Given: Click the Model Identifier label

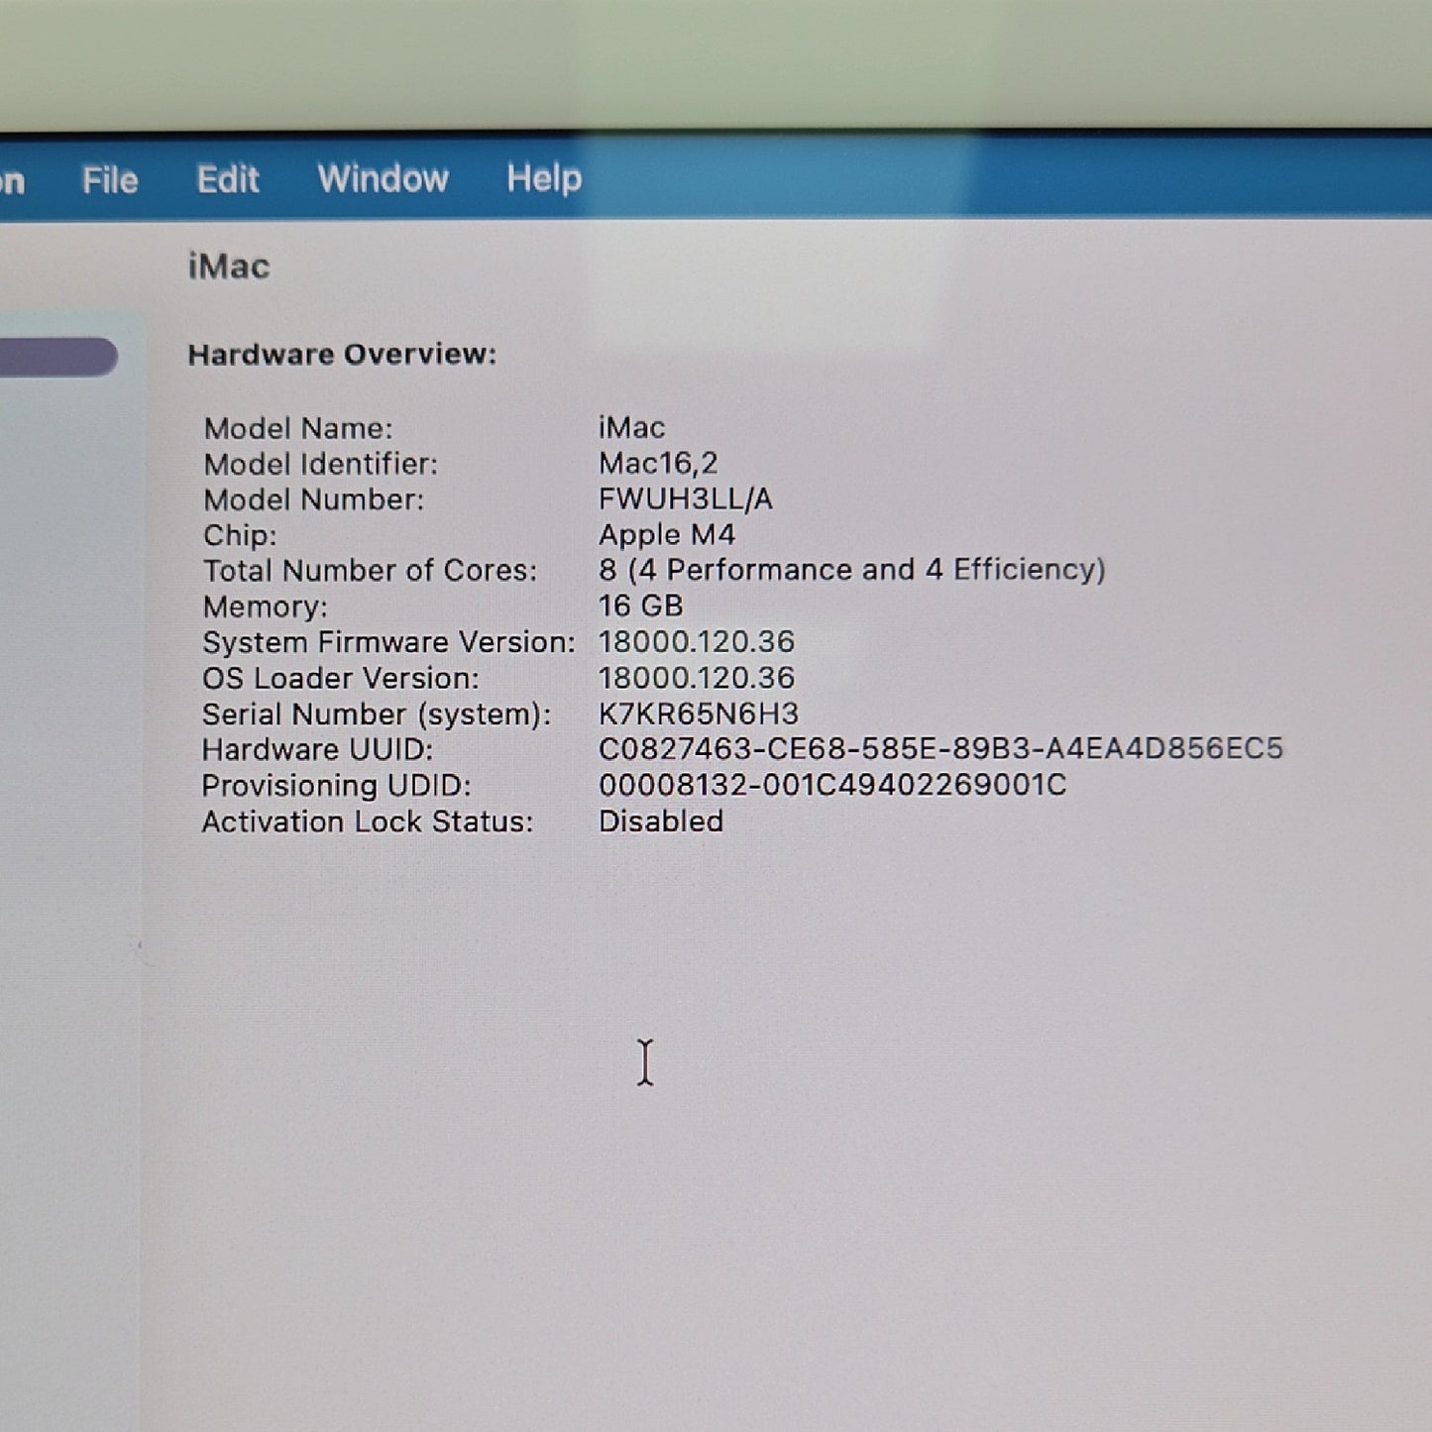Looking at the screenshot, I should point(321,464).
